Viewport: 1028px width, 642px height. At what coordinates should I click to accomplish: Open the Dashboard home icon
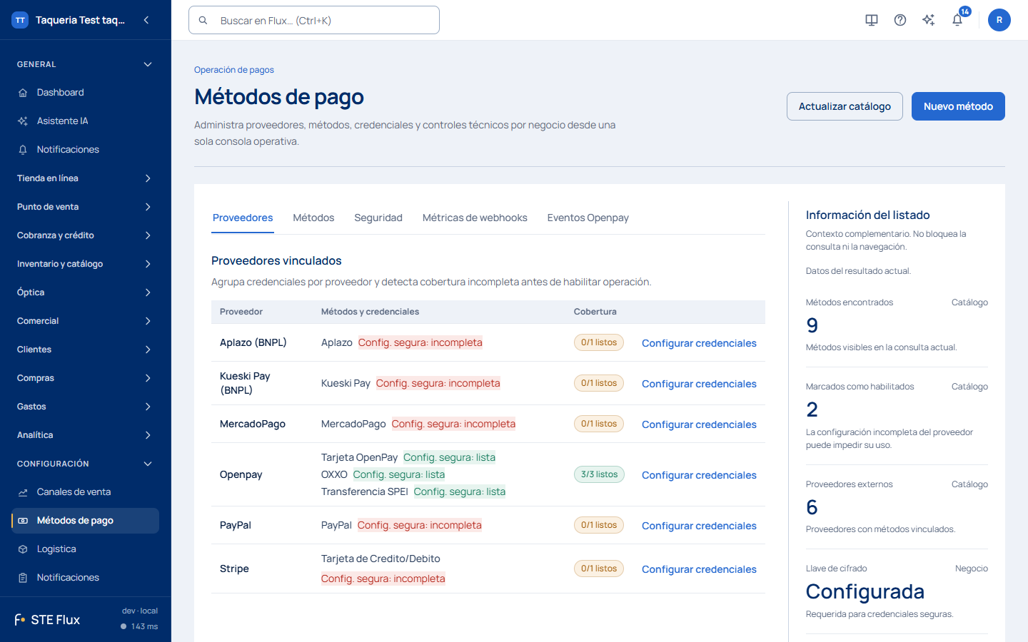pos(23,93)
